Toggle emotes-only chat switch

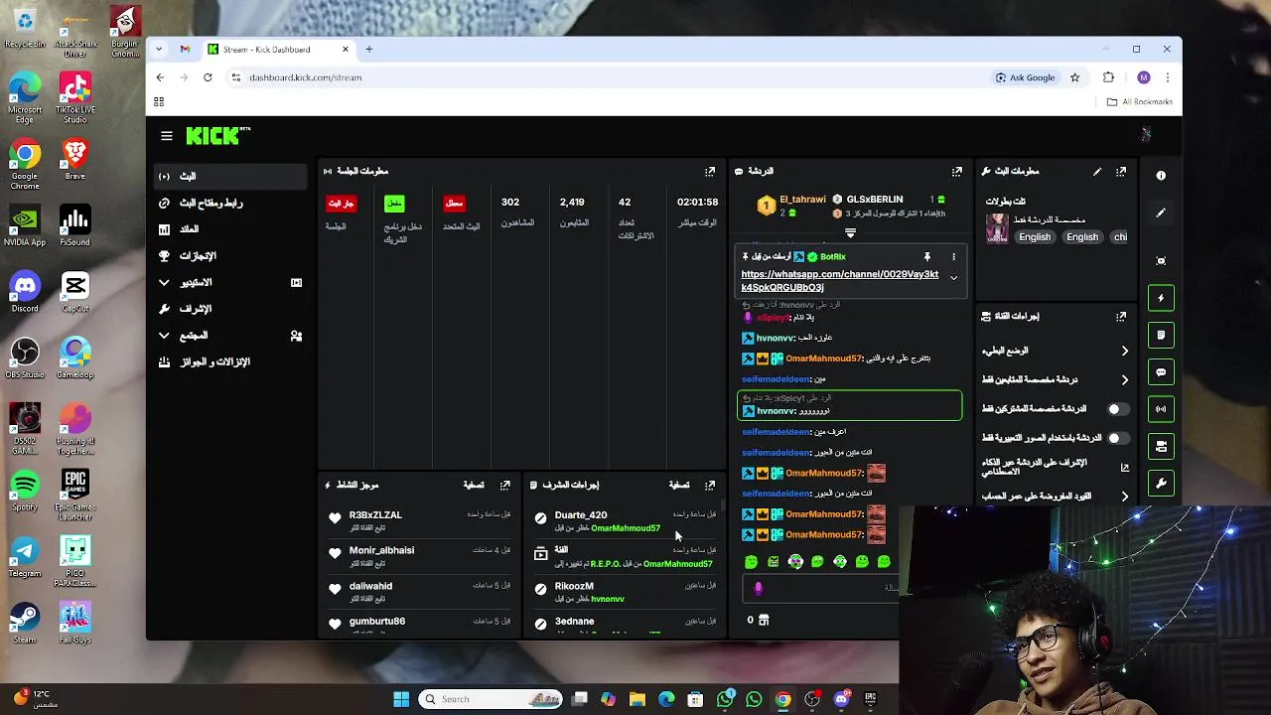click(1117, 438)
